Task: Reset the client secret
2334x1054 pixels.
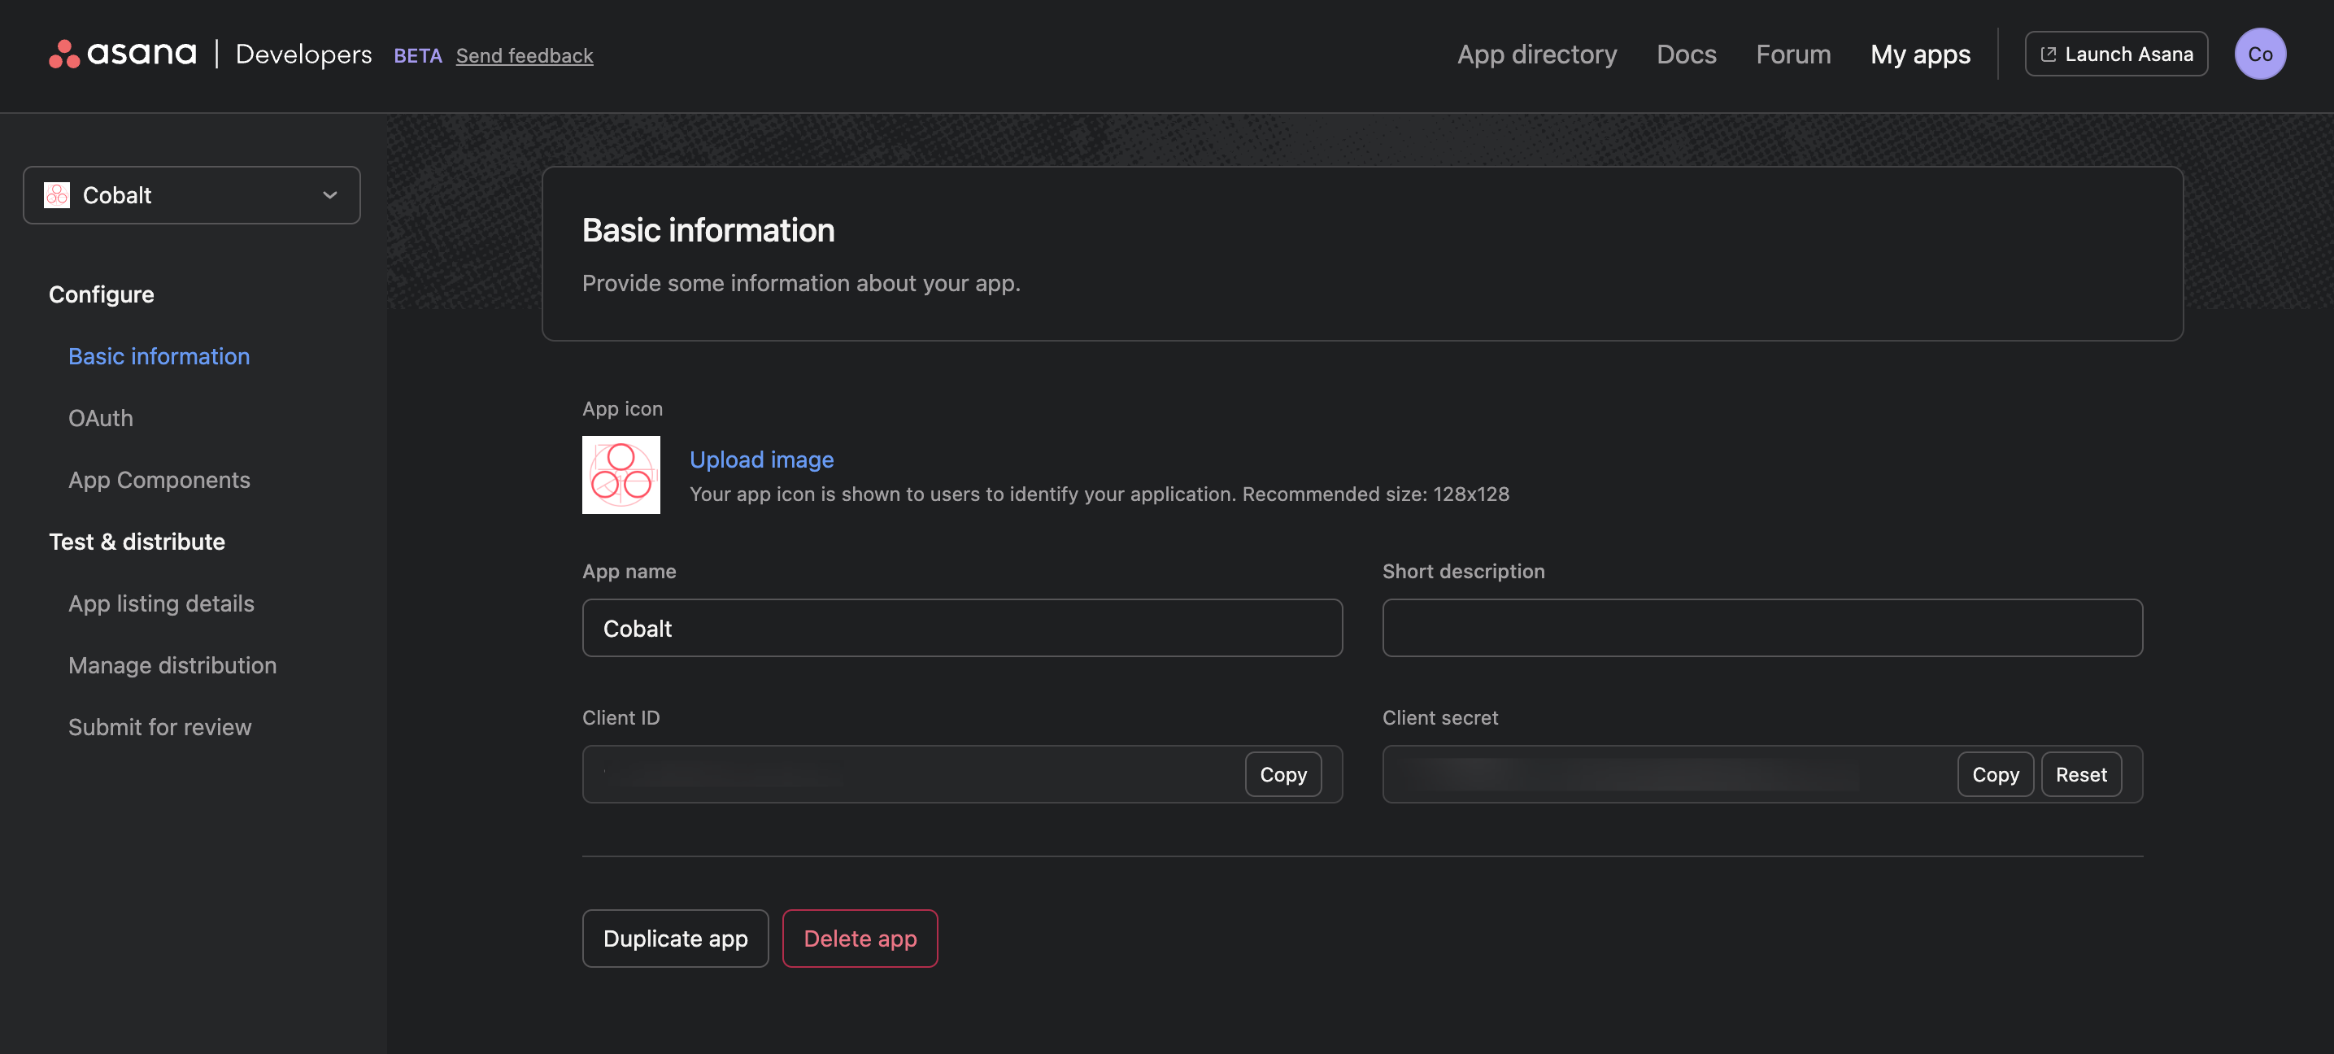Action: click(2080, 774)
